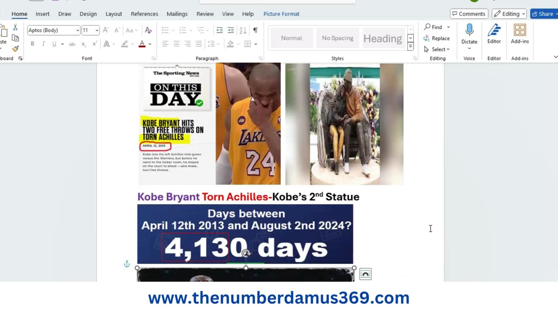Decrease indent of the paragraph

point(220,30)
